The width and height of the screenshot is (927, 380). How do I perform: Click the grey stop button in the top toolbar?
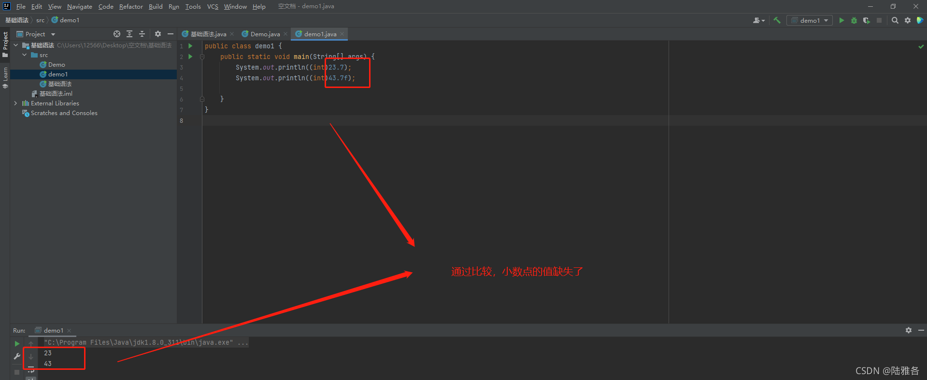pyautogui.click(x=879, y=20)
